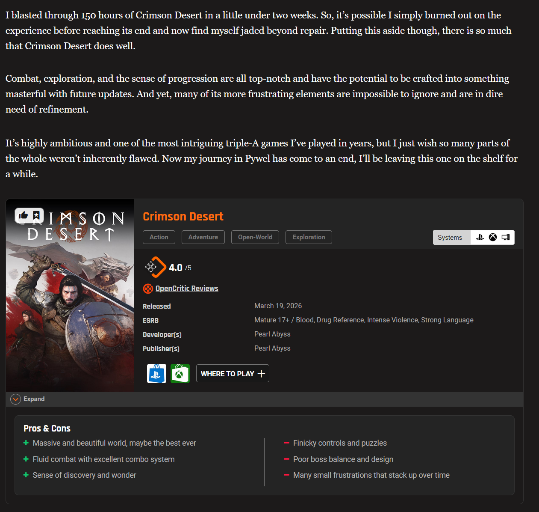Click the Pearl Abyss developer name
This screenshot has height=512, width=539.
[x=272, y=334]
